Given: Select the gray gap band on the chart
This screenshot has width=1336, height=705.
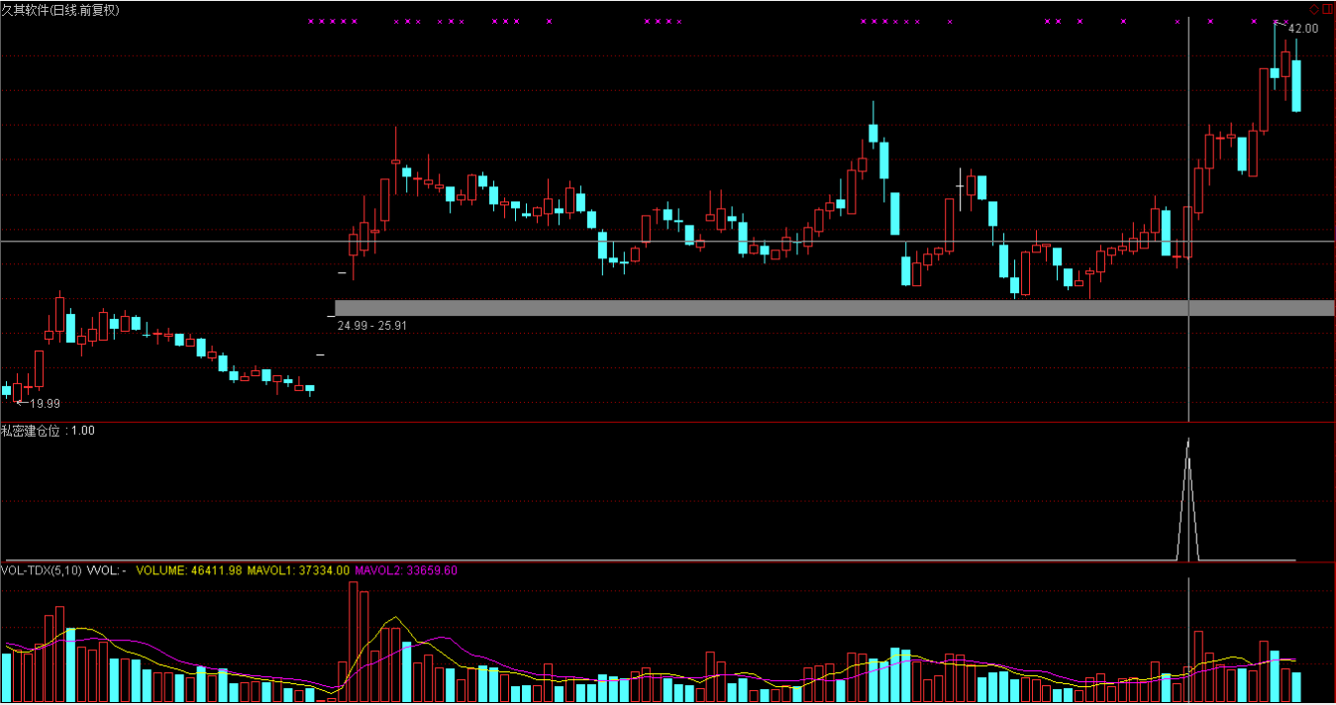Looking at the screenshot, I should click(835, 308).
